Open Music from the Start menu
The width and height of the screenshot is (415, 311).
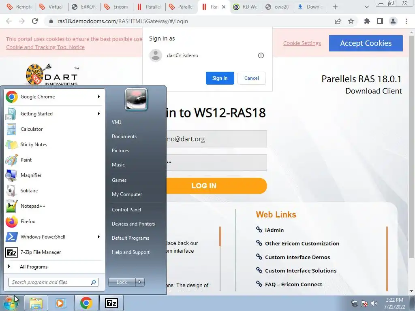pos(118,165)
